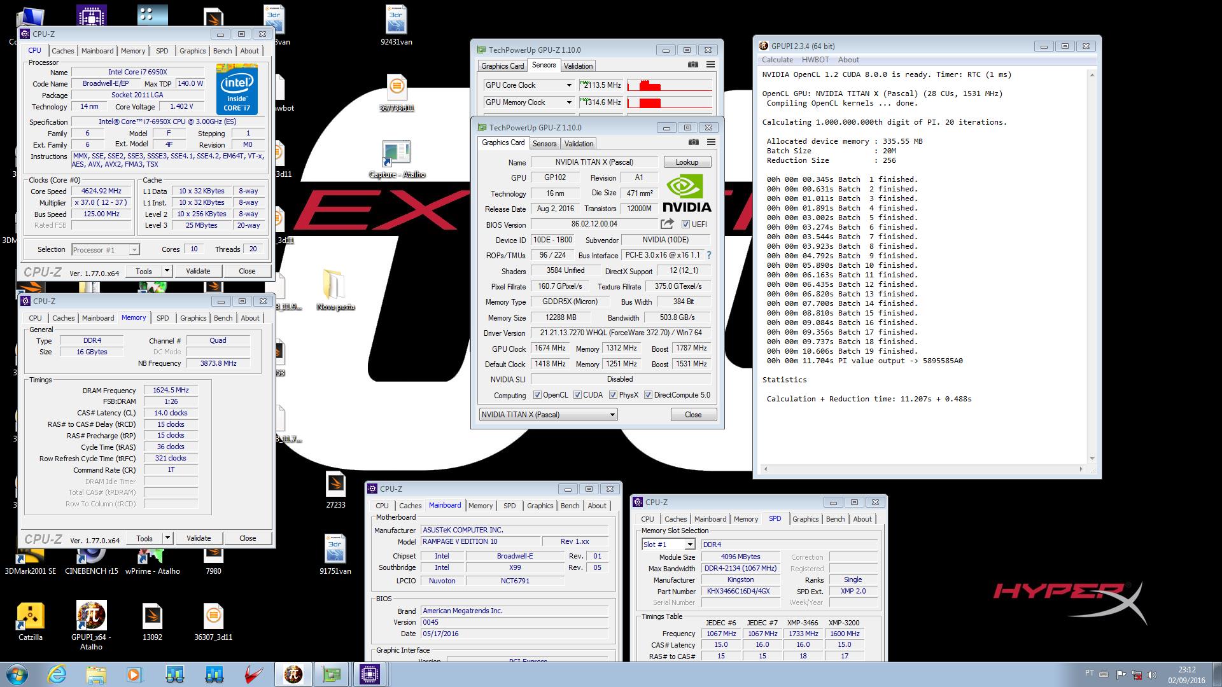Click BIOS export share icon in GPU-Z
The image size is (1222, 687).
(667, 224)
